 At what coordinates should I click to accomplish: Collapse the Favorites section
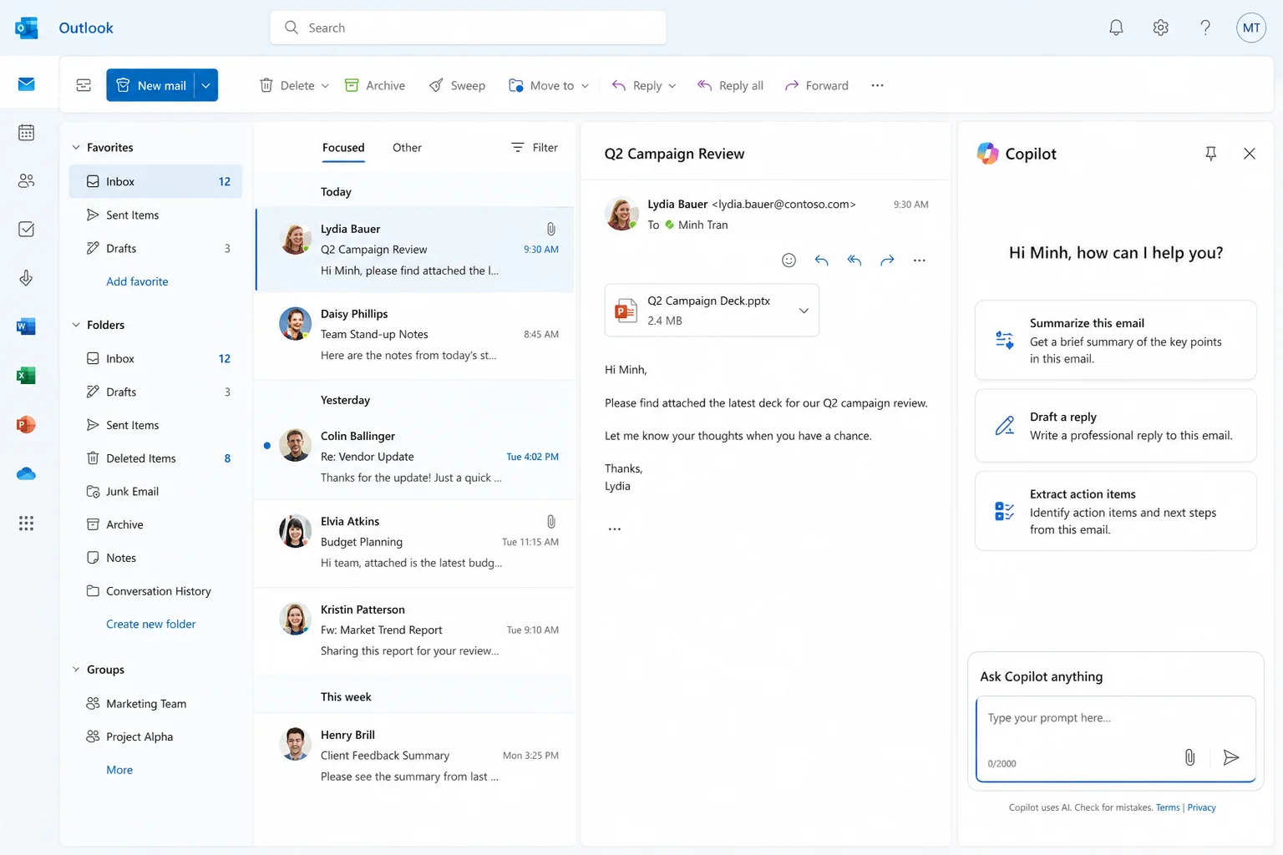[76, 148]
